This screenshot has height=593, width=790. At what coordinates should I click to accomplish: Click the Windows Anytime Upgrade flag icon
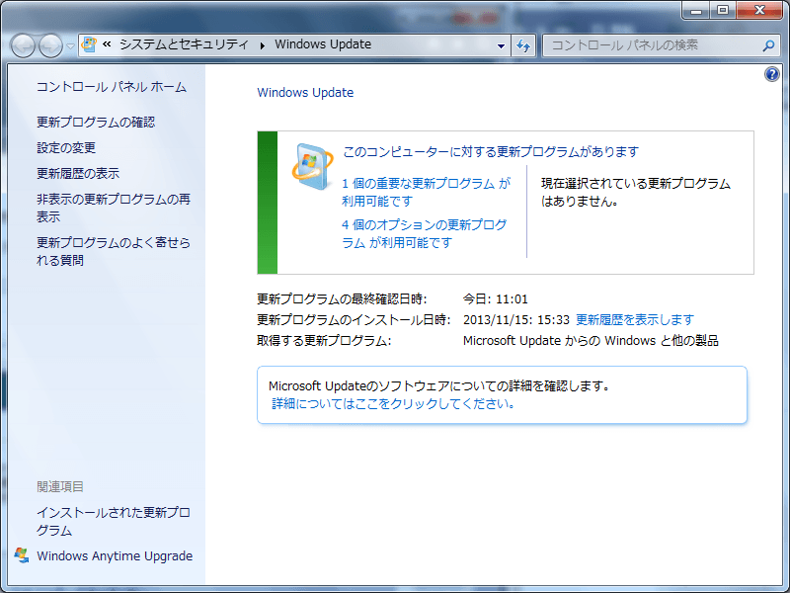point(22,555)
